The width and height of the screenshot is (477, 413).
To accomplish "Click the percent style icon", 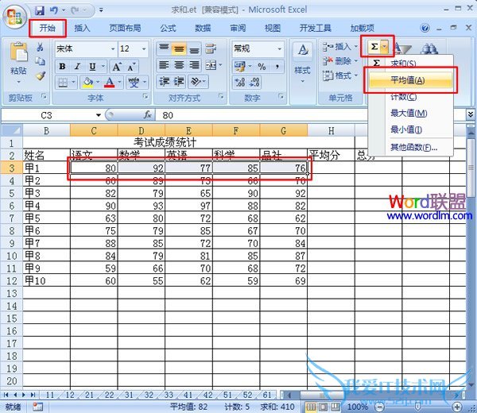I will point(262,67).
